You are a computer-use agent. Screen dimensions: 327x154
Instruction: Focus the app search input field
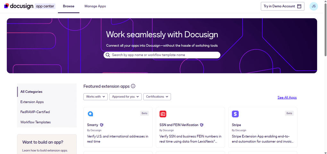[x=162, y=55]
